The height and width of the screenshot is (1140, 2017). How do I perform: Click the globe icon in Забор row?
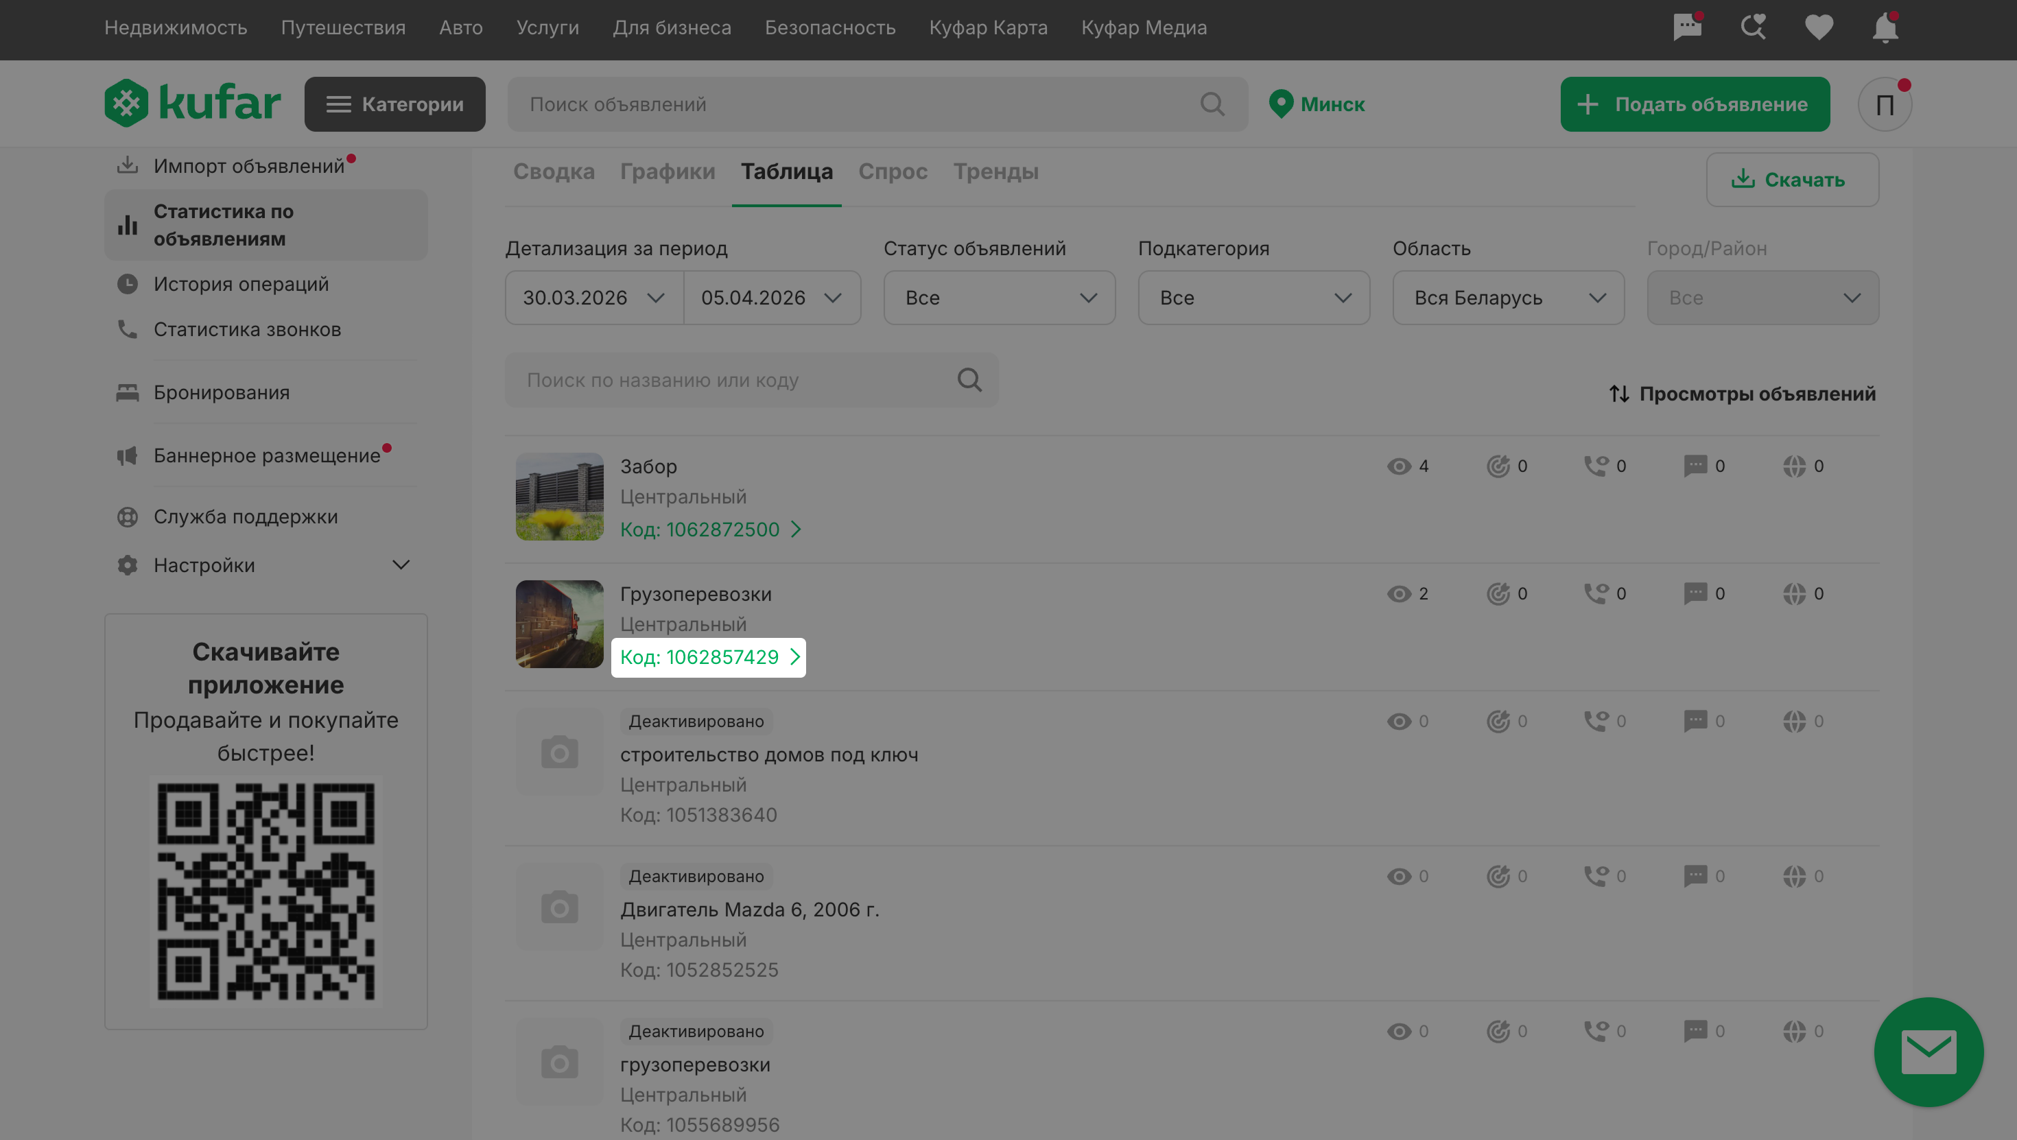pos(1794,466)
